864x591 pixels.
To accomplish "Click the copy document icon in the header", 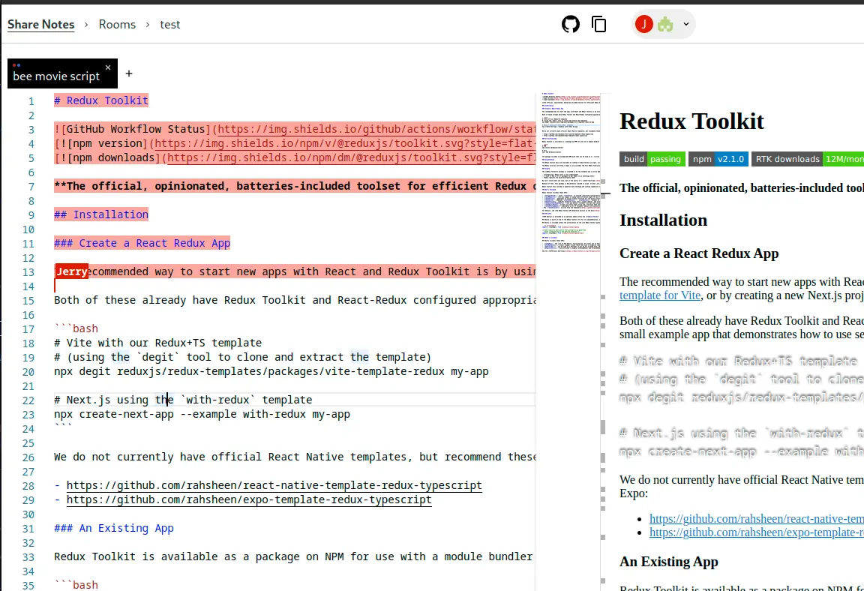I will (598, 24).
